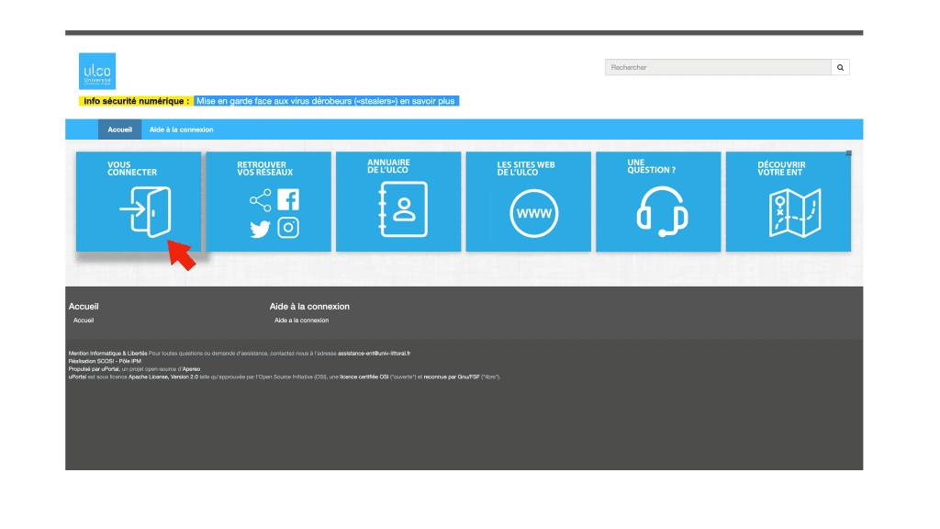This screenshot has height=529, width=940.
Task: Open the Twitter bird icon
Action: 260,229
